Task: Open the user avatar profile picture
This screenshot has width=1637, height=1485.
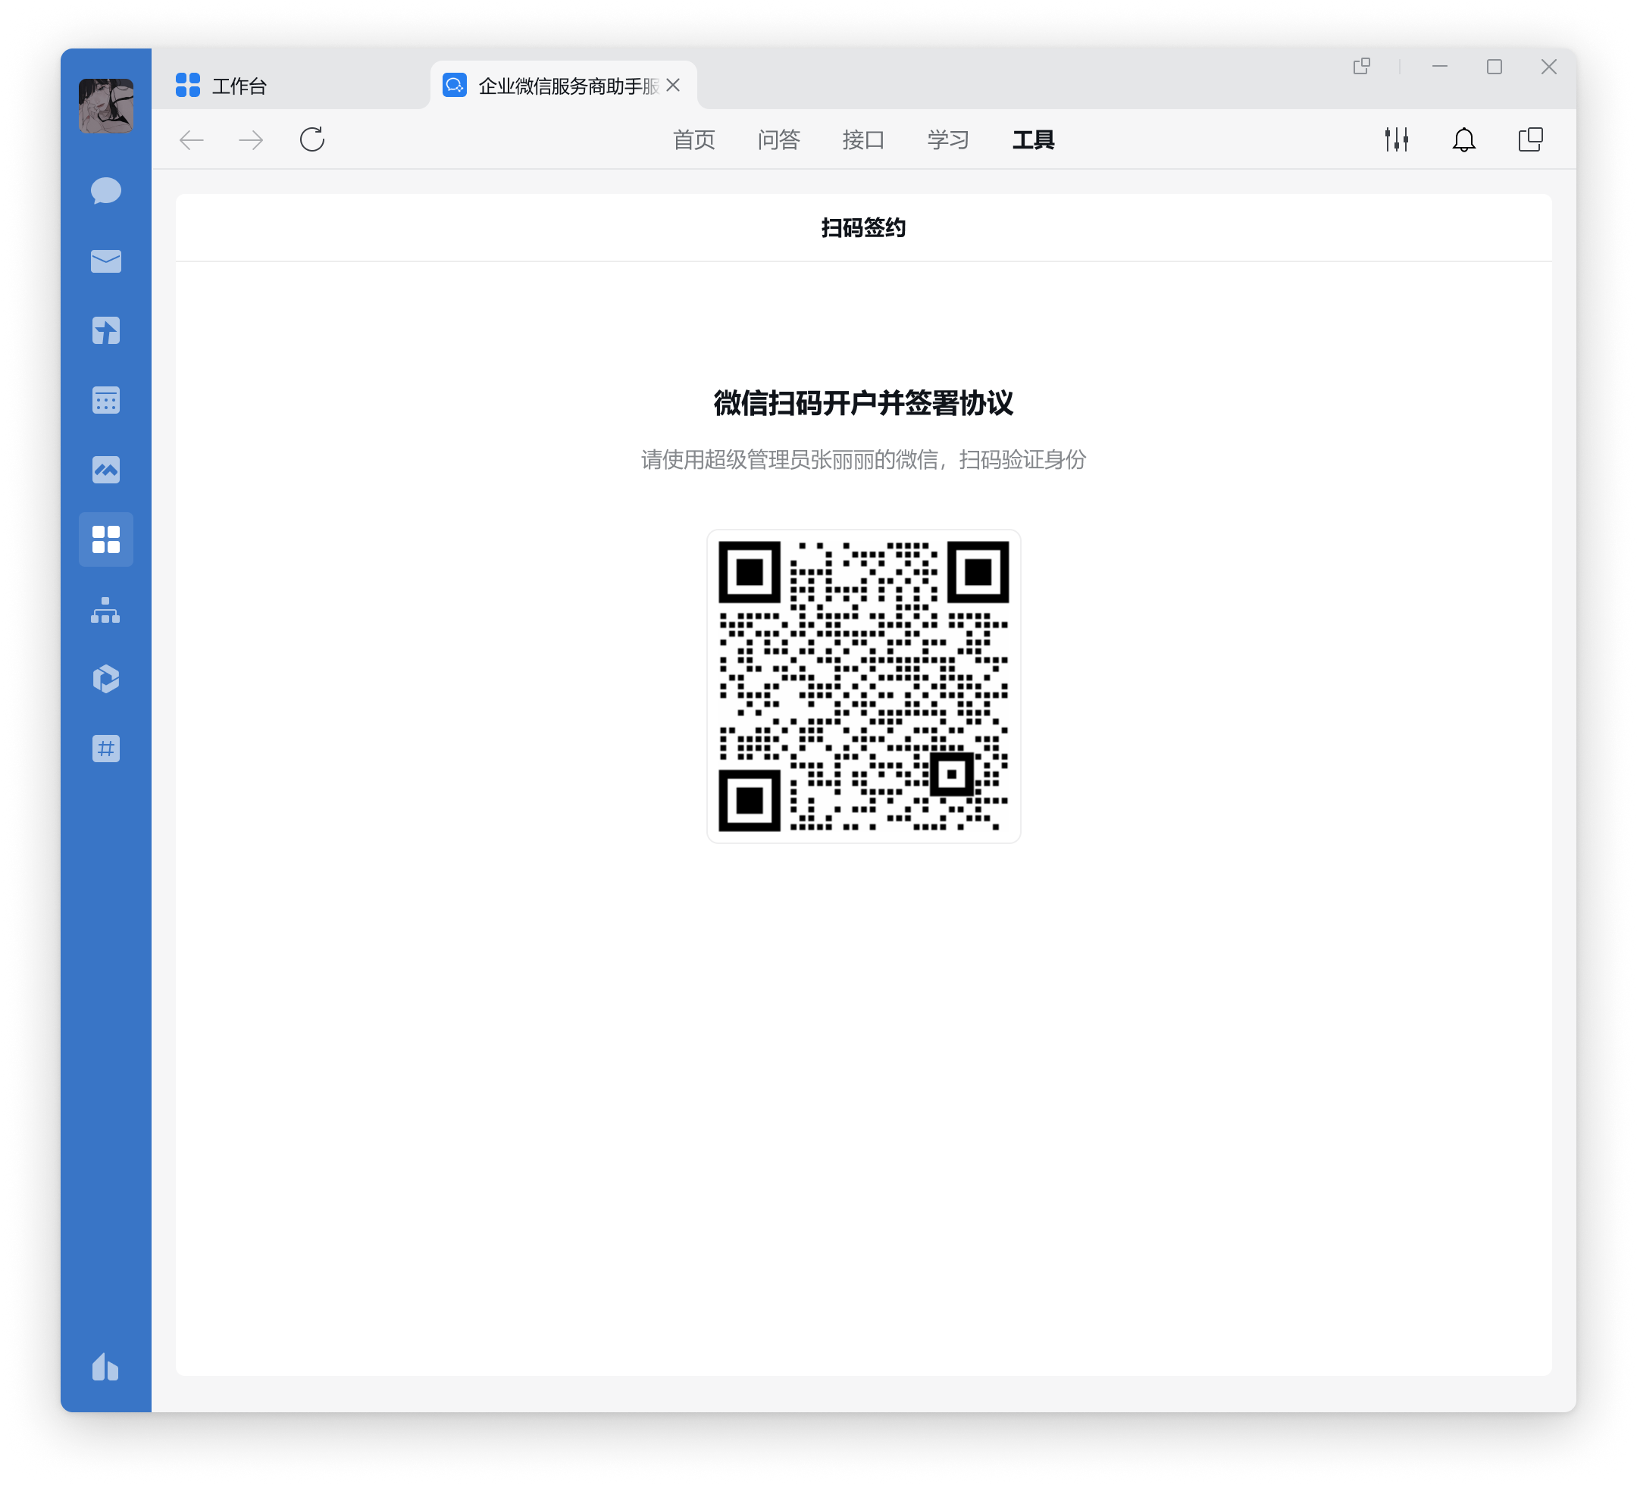Action: (105, 105)
